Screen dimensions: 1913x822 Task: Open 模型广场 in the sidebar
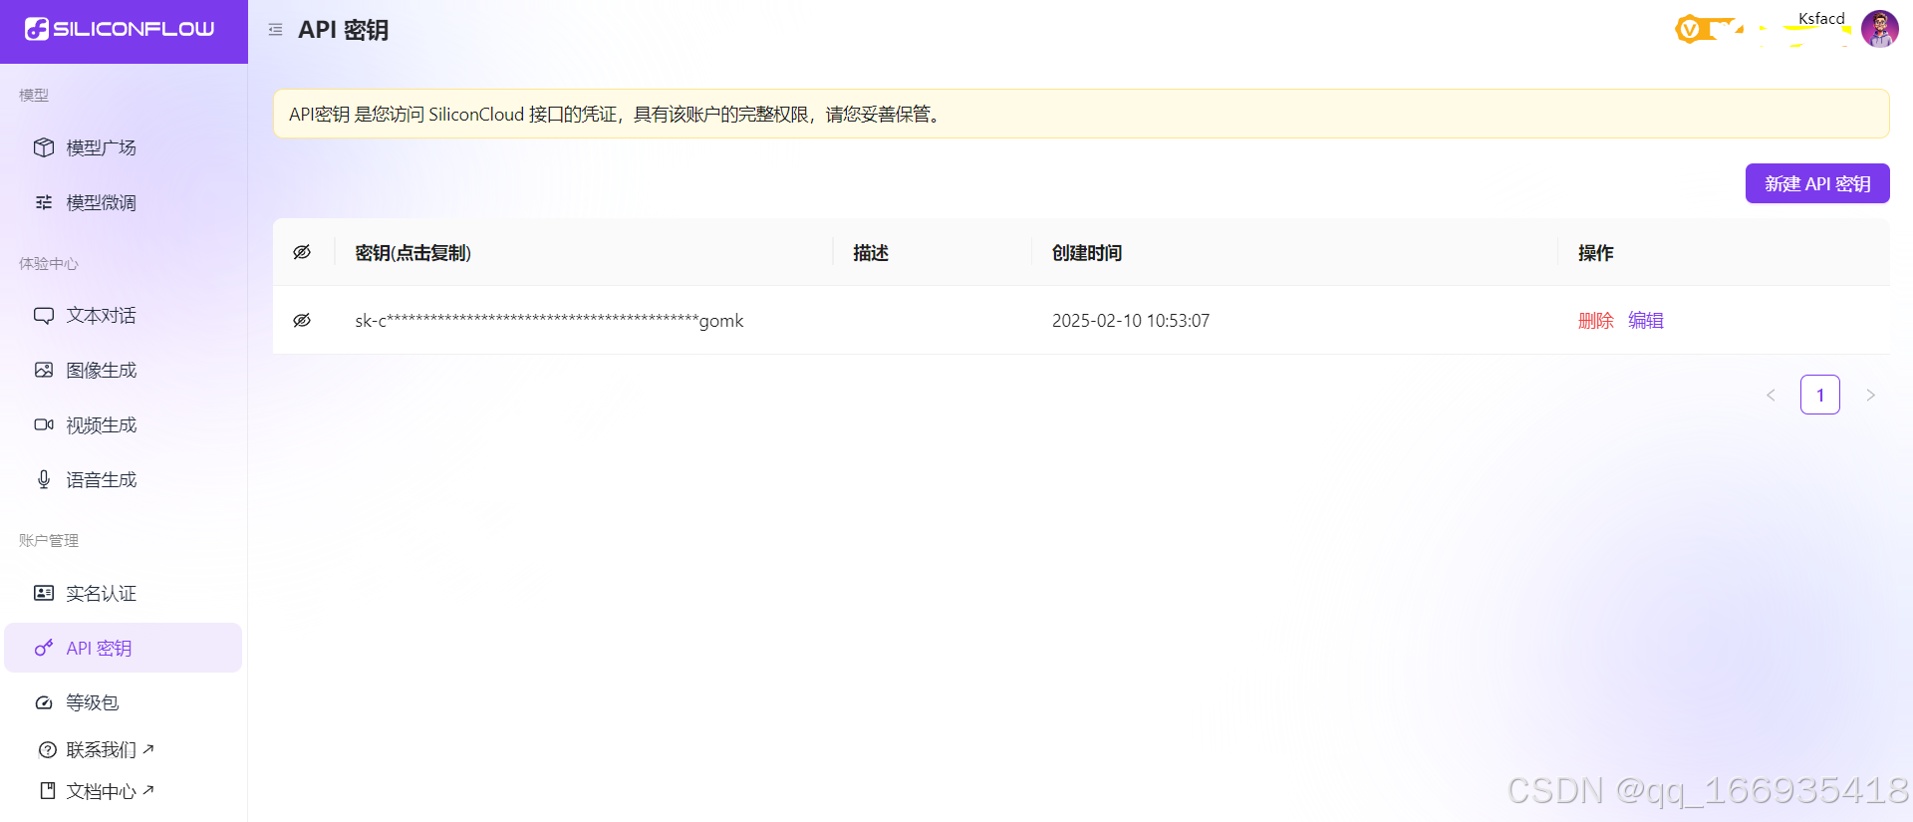(x=124, y=147)
